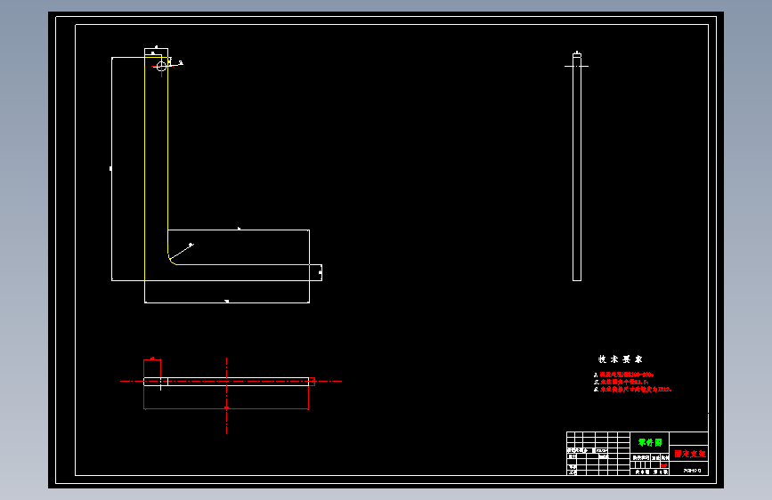Select the red 固定支架 part name text

coord(689,454)
